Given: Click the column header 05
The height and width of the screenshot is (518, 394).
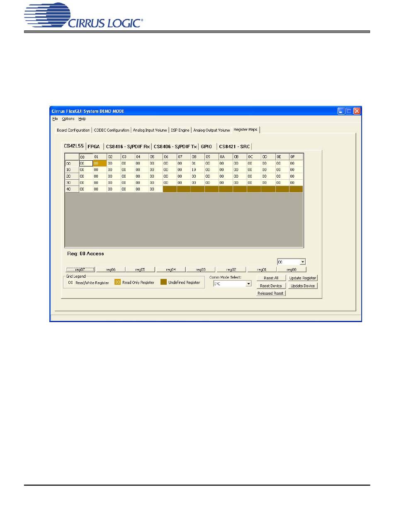Looking at the screenshot, I should point(156,157).
